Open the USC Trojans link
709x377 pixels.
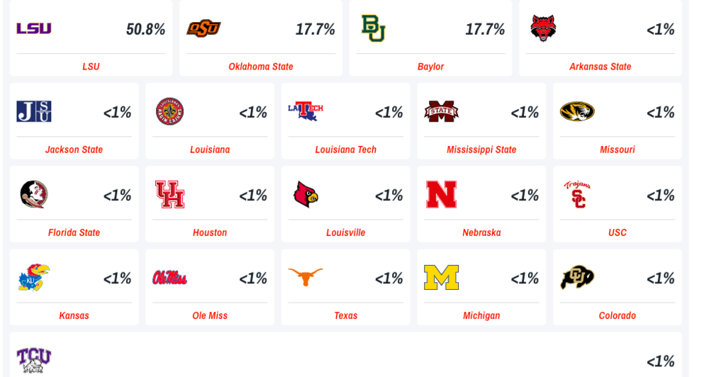(617, 232)
